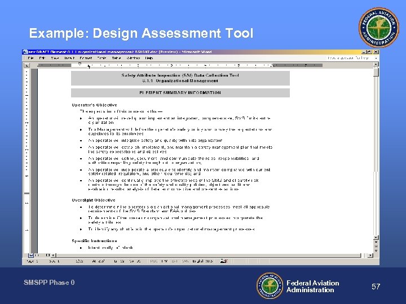Click the Previous Page double-arrow button

(376, 242)
